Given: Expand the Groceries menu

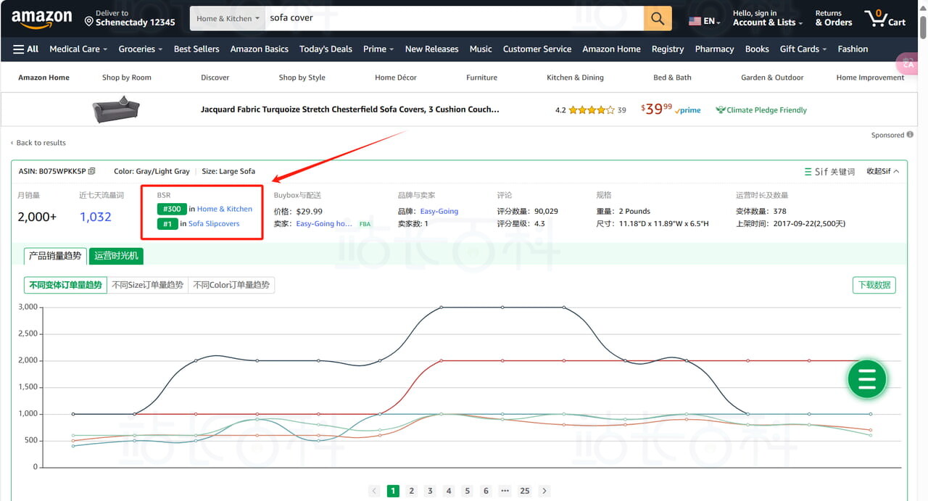Looking at the screenshot, I should [x=141, y=49].
